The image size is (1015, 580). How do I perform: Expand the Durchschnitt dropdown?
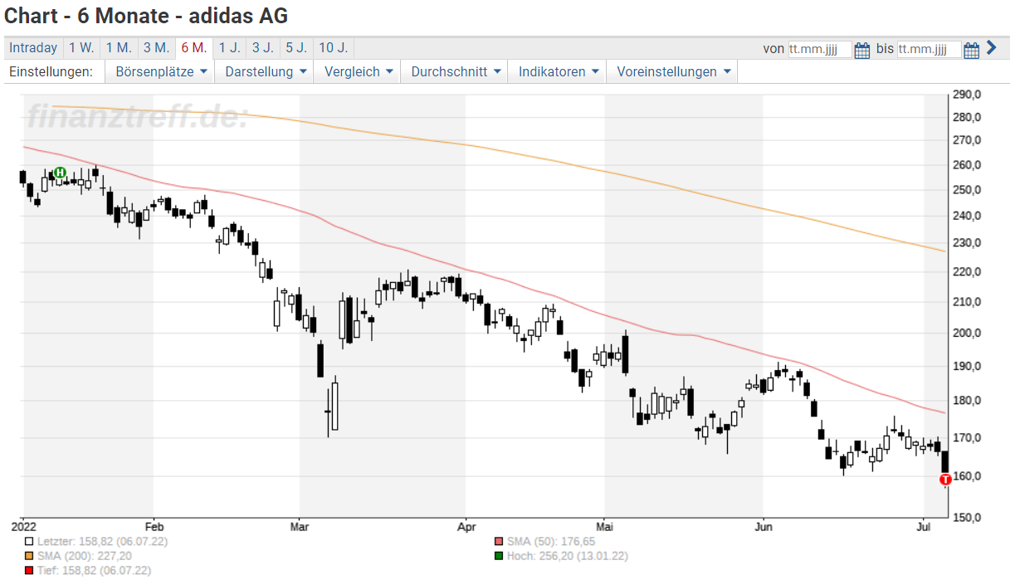pos(455,72)
